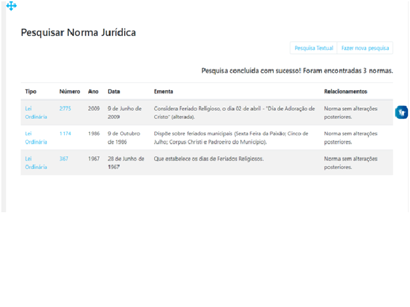Click the Pesquisa Textual button
The height and width of the screenshot is (307, 410).
point(314,48)
